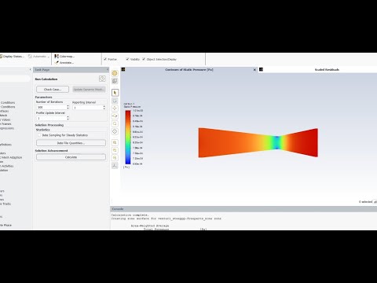This screenshot has height=283, width=377.
Task: Click the Task Page panel header
Action: coord(71,70)
